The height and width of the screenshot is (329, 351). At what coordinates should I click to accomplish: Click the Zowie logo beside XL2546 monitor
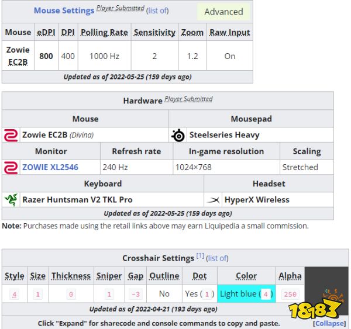pyautogui.click(x=11, y=168)
